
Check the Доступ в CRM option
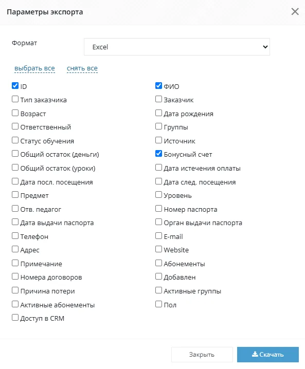pos(15,318)
